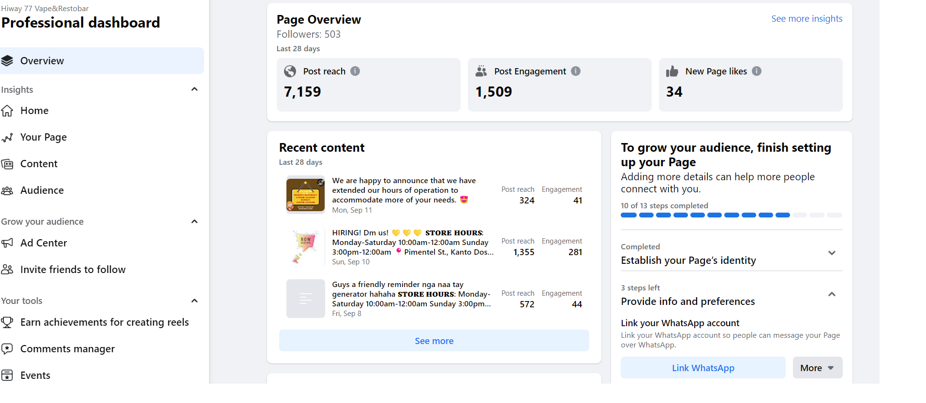The height and width of the screenshot is (403, 926).
Task: Click the Post reach info icon
Action: tap(355, 71)
